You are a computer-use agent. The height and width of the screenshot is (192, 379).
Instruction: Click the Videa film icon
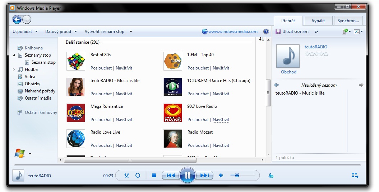click(x=20, y=77)
